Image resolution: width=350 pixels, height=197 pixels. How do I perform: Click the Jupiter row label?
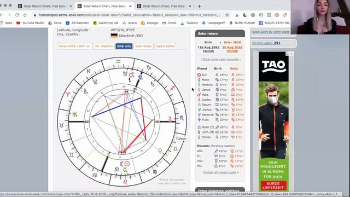click(x=206, y=100)
